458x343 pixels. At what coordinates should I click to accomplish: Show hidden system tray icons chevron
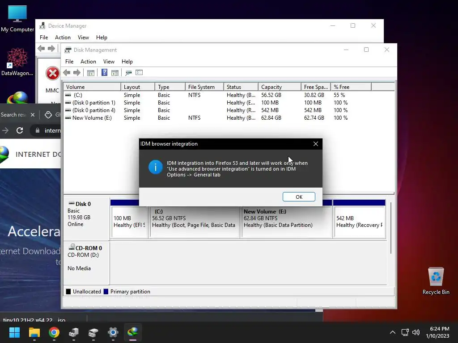tap(393, 332)
